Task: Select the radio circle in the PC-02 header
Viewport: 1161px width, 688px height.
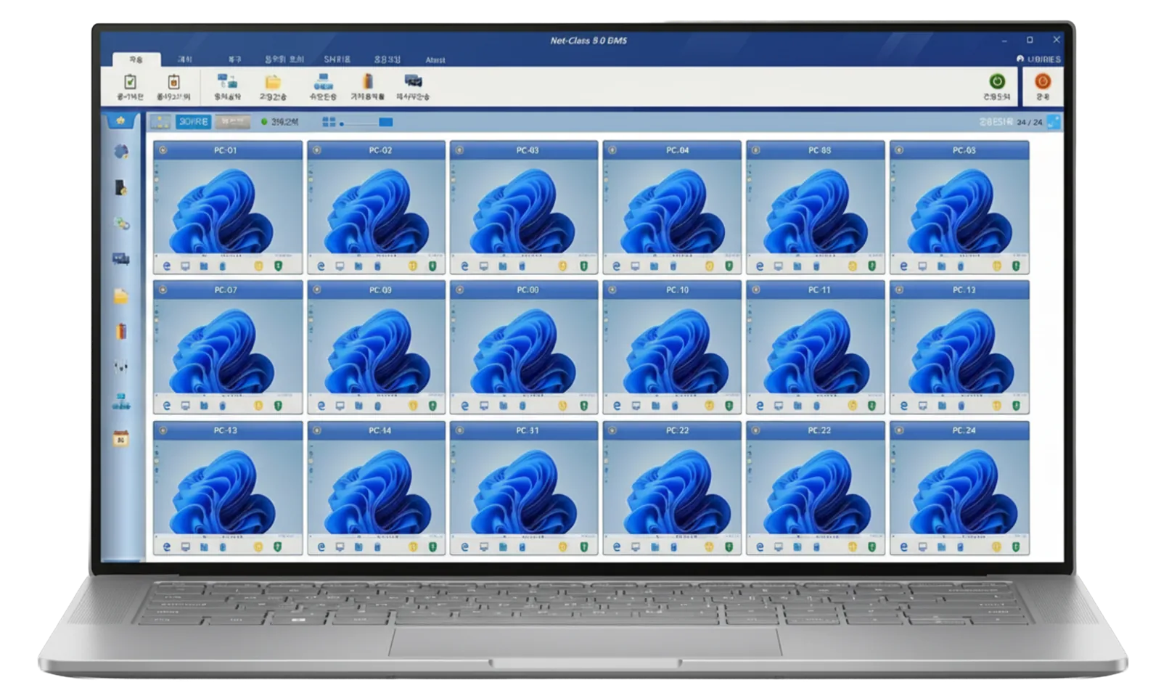Action: click(x=317, y=150)
